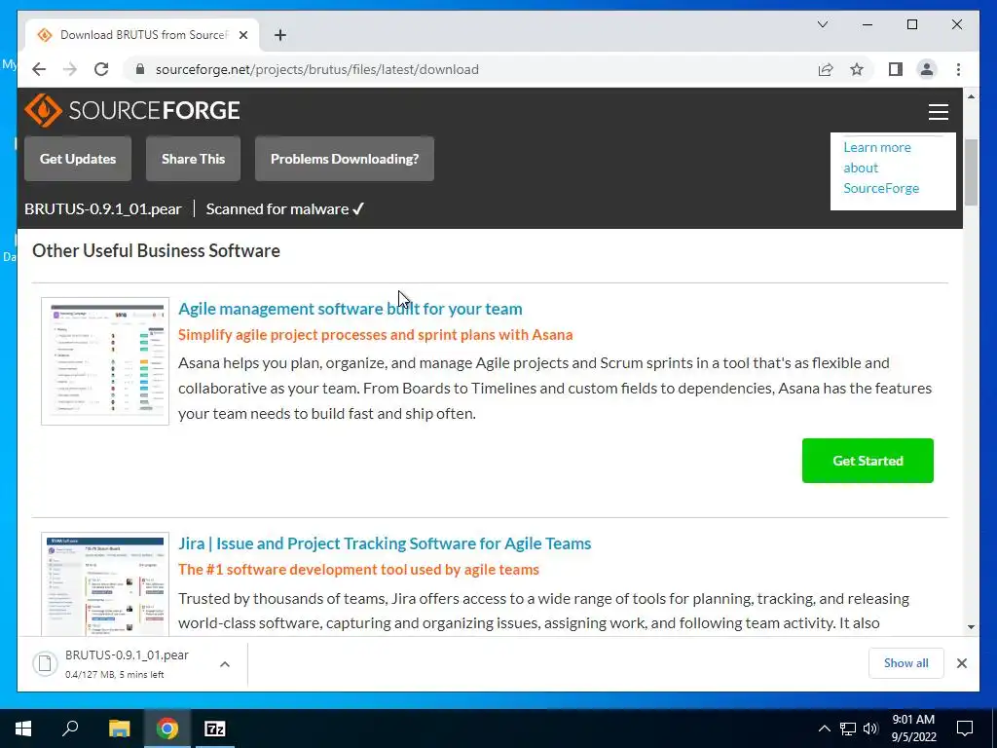Click the Share This button

(194, 159)
